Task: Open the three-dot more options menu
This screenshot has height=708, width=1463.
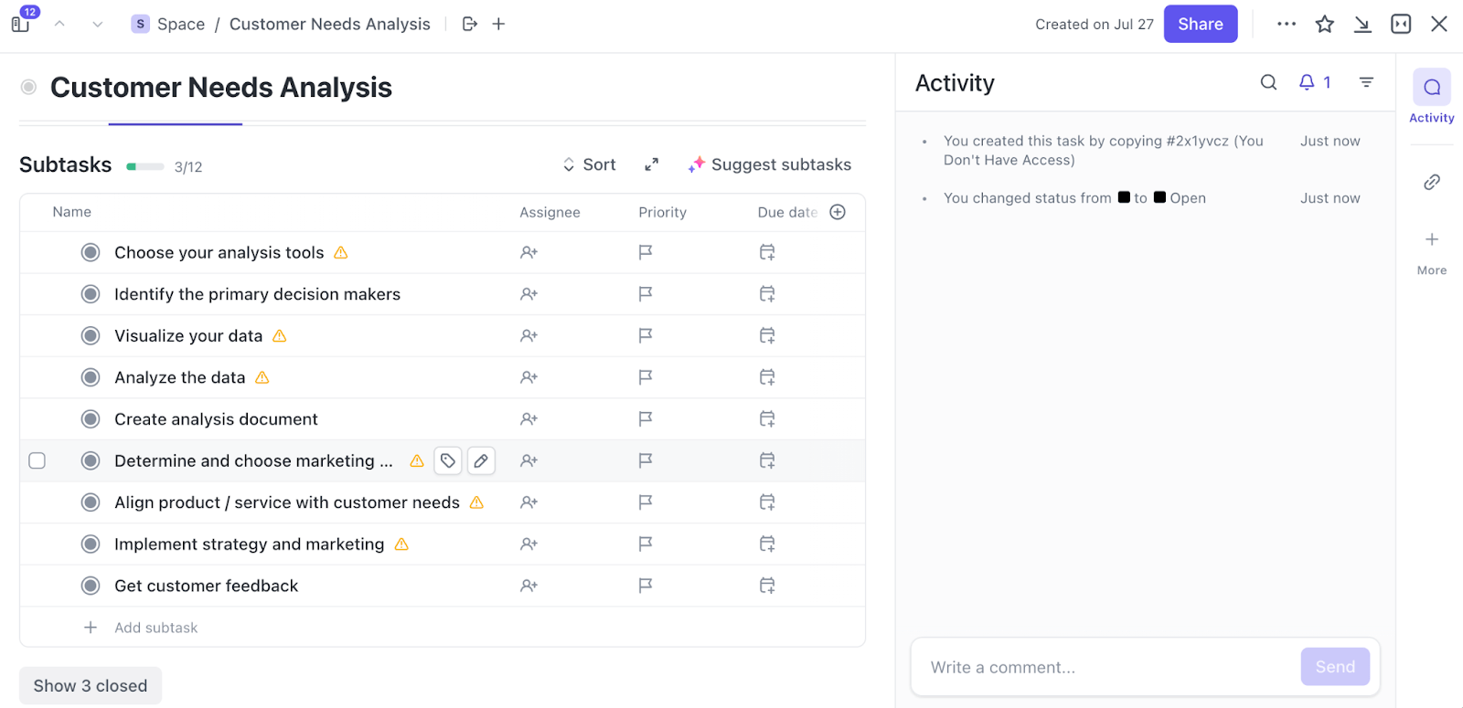Action: coord(1287,24)
